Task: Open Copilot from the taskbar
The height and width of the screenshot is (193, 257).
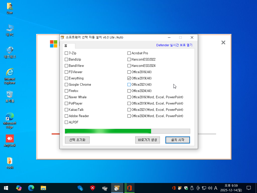Action: 19,188
